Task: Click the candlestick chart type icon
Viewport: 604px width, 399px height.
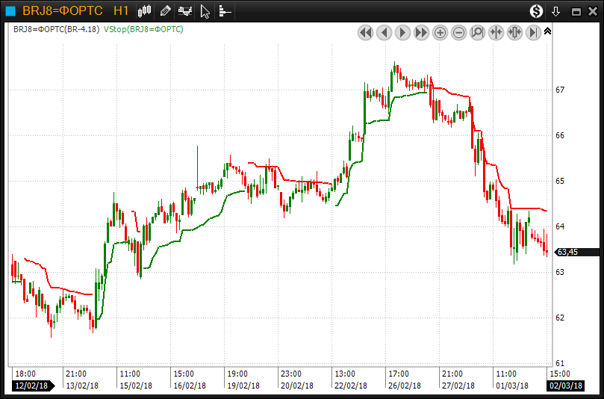Action: click(x=146, y=11)
